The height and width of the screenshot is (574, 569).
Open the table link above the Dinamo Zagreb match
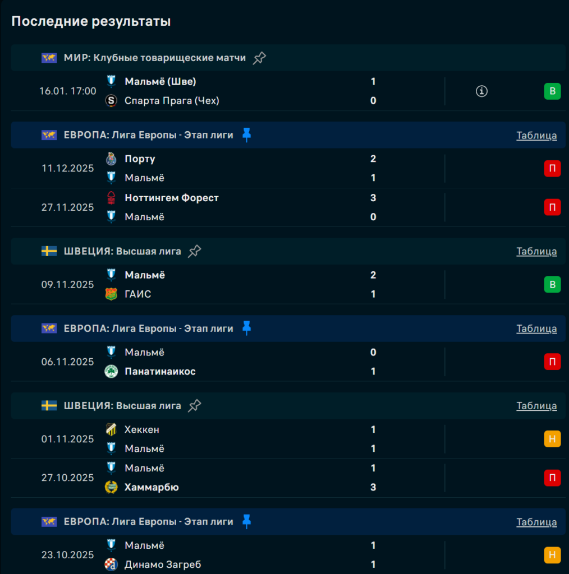536,522
